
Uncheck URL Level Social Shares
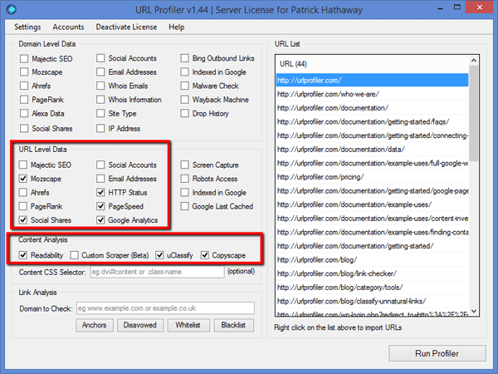point(23,219)
